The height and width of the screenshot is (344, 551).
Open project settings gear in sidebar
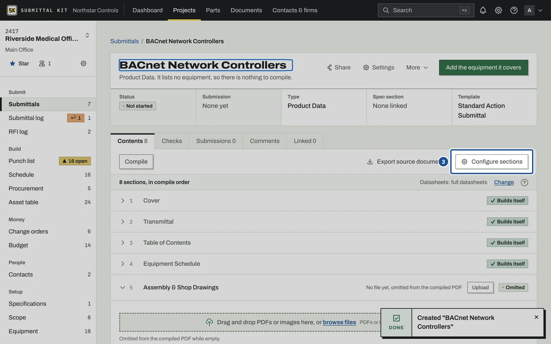(x=83, y=63)
